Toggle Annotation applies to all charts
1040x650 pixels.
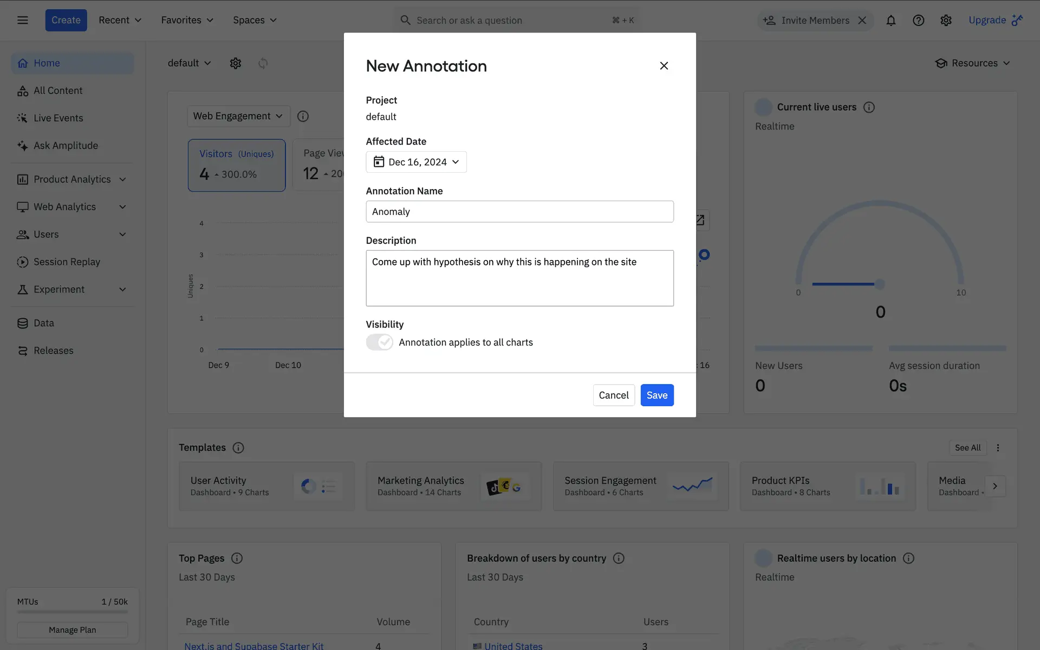[379, 342]
